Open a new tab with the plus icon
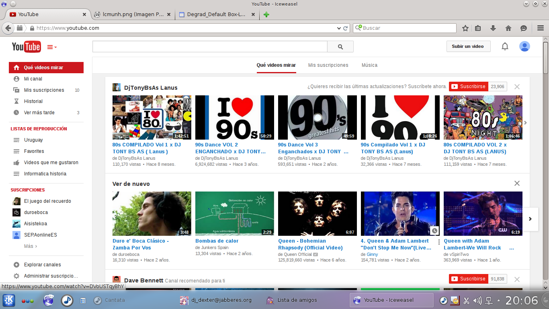Image resolution: width=549 pixels, height=309 pixels. click(266, 14)
